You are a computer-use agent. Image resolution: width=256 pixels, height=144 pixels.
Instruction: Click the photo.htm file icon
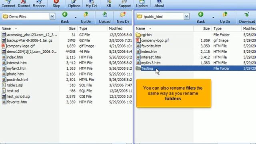4,74
